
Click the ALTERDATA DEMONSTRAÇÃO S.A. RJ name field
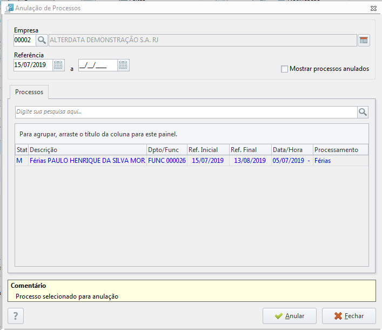(203, 40)
